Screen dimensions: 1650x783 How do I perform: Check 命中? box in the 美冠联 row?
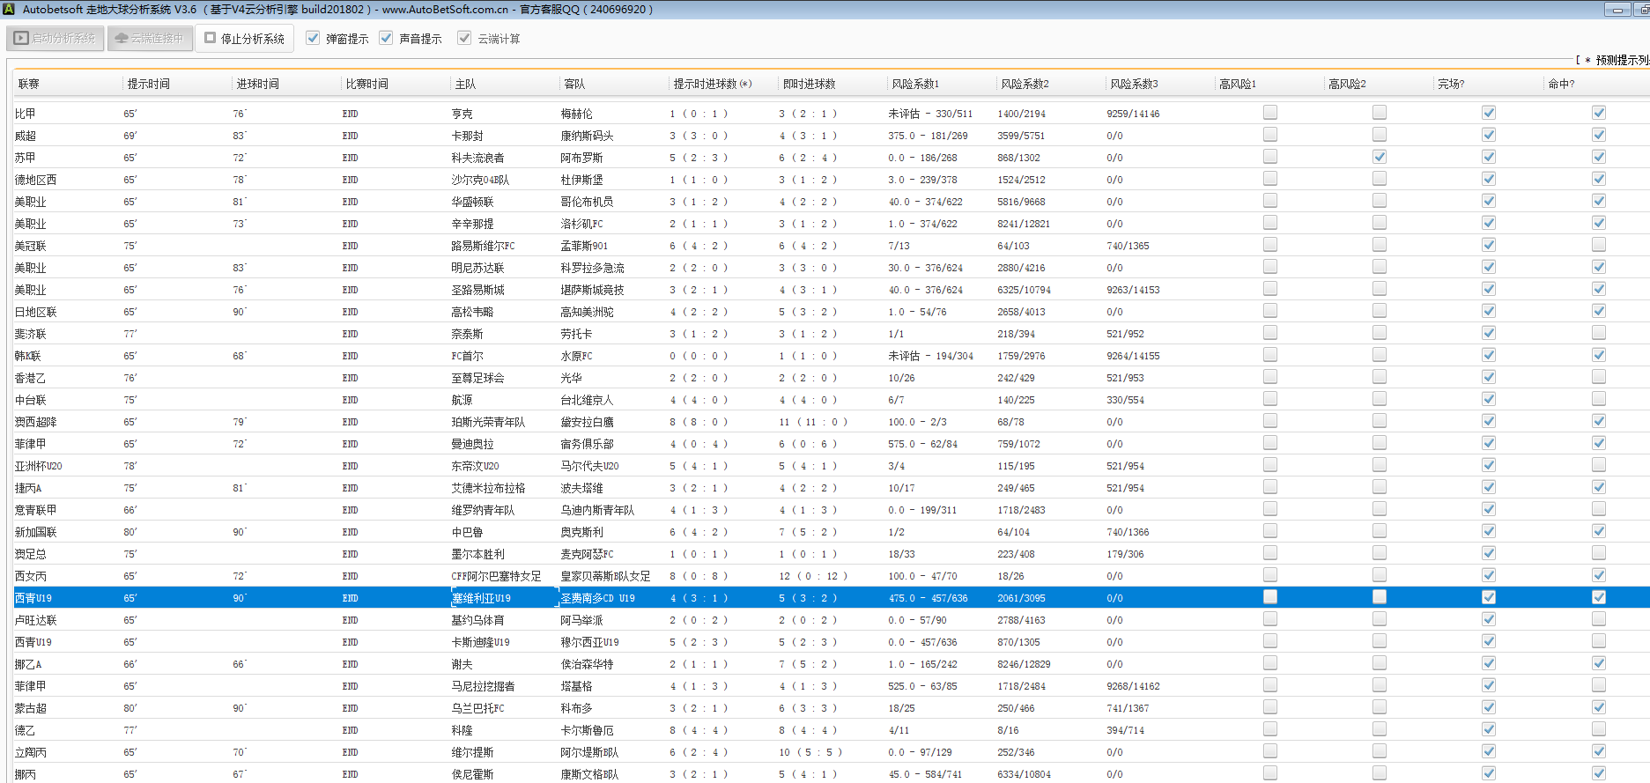[x=1598, y=245]
